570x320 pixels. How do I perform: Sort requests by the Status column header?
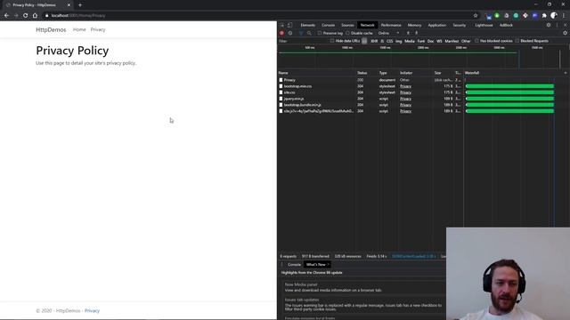pos(362,73)
